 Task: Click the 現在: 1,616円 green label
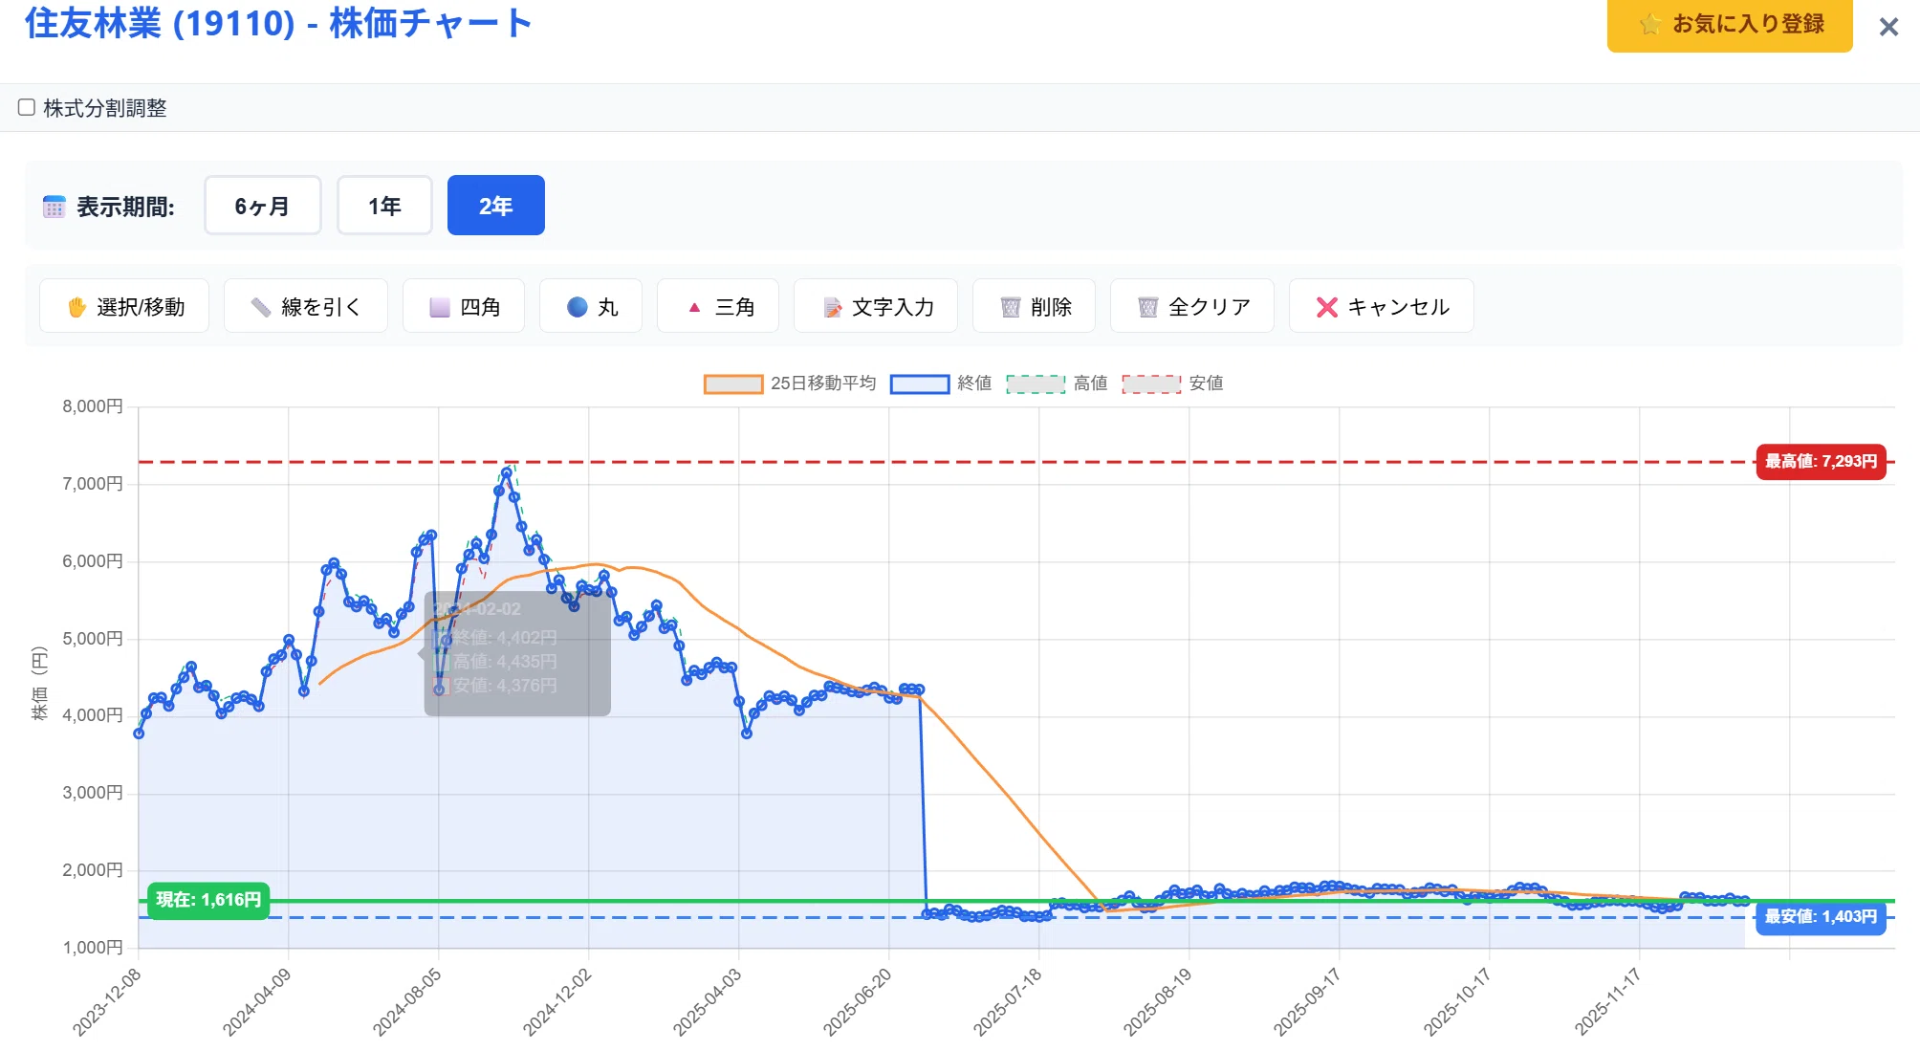click(208, 900)
